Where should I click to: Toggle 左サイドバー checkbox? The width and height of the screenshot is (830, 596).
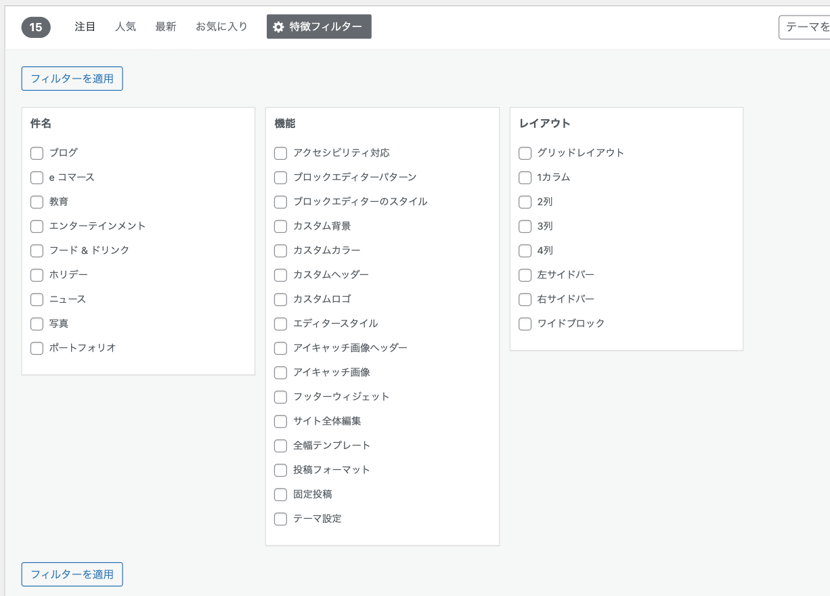point(525,275)
